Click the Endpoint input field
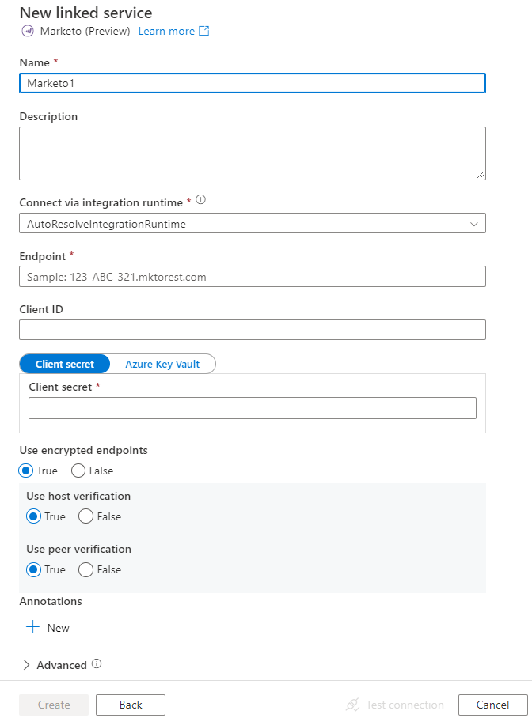The image size is (532, 722). [252, 276]
